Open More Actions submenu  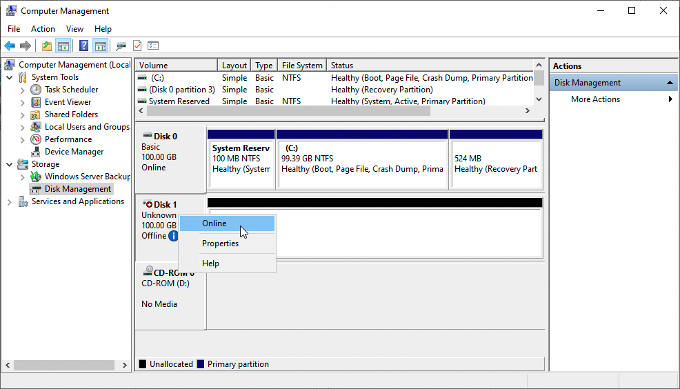pyautogui.click(x=613, y=99)
